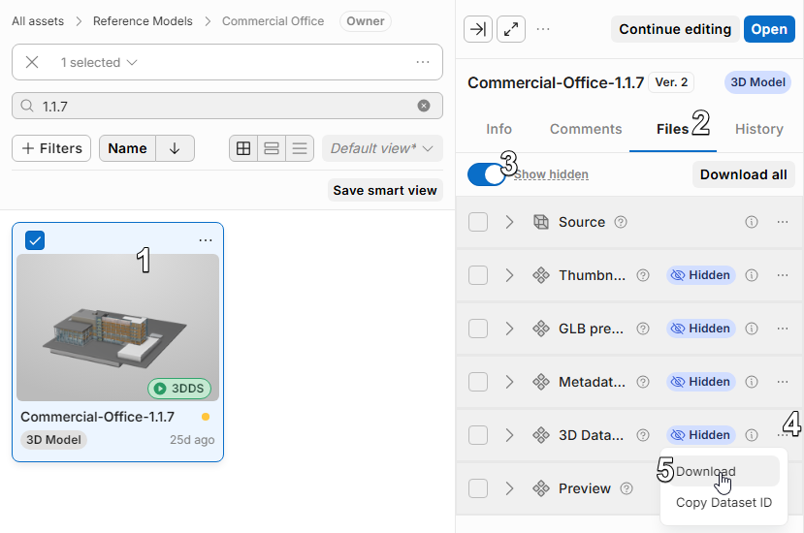Click the Download all button
This screenshot has width=804, height=533.
pos(743,174)
